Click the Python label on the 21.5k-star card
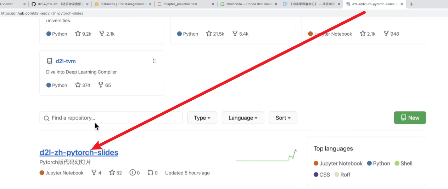The height and width of the screenshot is (189, 448). coord(191,34)
